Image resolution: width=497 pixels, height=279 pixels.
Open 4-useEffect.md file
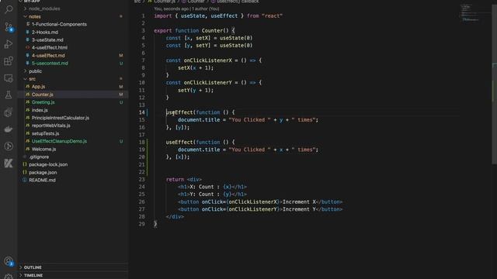coord(48,55)
